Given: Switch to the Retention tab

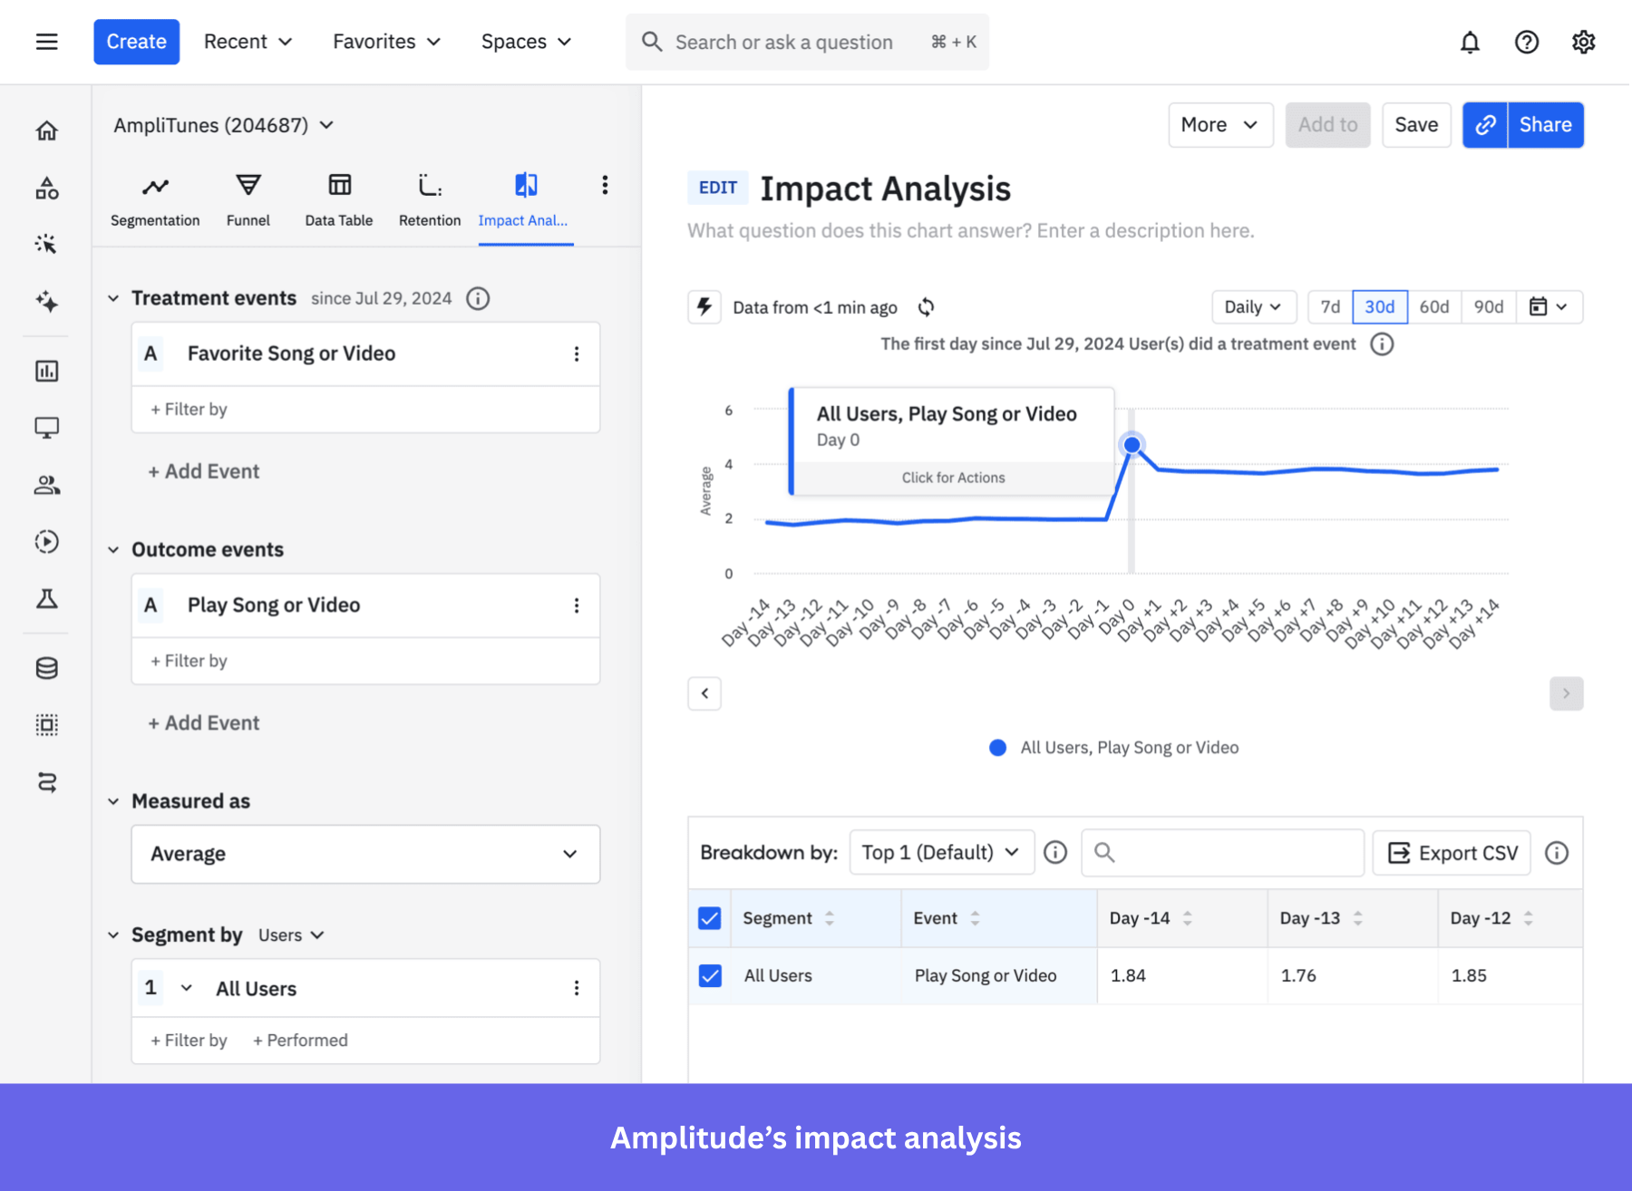Looking at the screenshot, I should [429, 198].
